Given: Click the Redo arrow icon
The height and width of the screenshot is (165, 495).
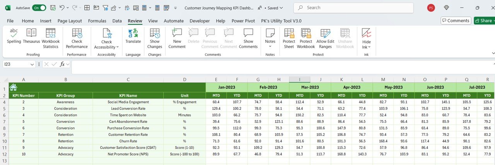Looking at the screenshot, I should [x=75, y=8].
